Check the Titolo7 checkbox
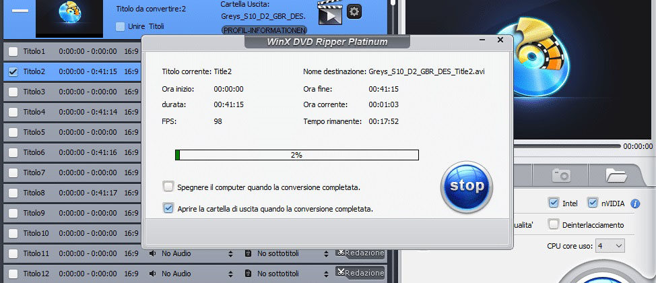656x283 pixels. (13, 172)
